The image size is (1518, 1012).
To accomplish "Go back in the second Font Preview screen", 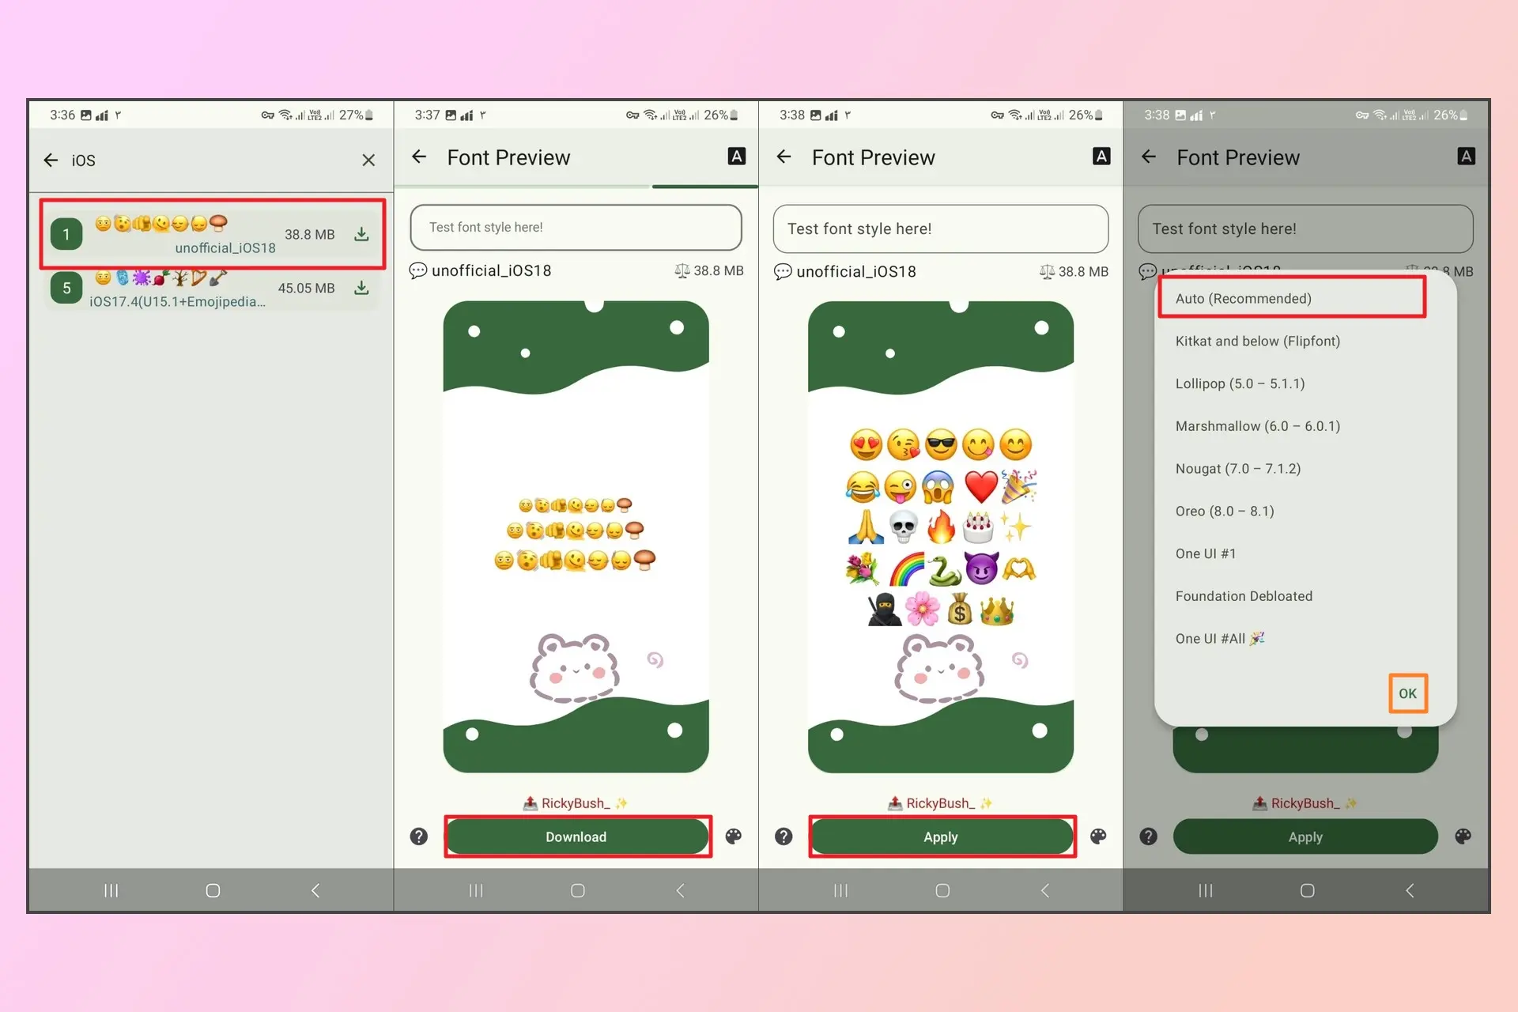I will tap(419, 157).
